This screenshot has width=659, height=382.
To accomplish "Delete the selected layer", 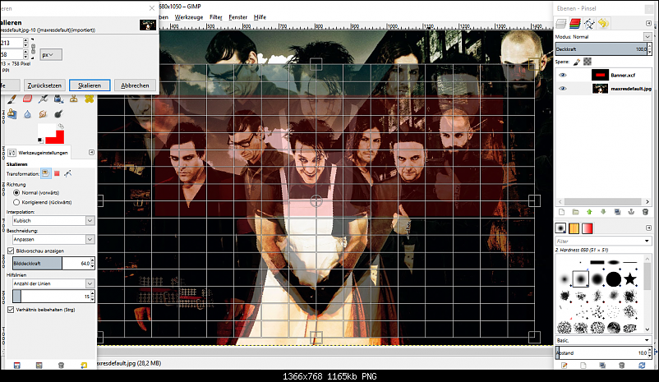I will [645, 212].
